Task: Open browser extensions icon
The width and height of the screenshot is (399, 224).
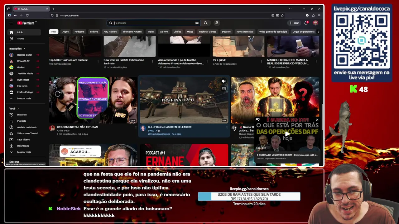Action: click(x=313, y=15)
